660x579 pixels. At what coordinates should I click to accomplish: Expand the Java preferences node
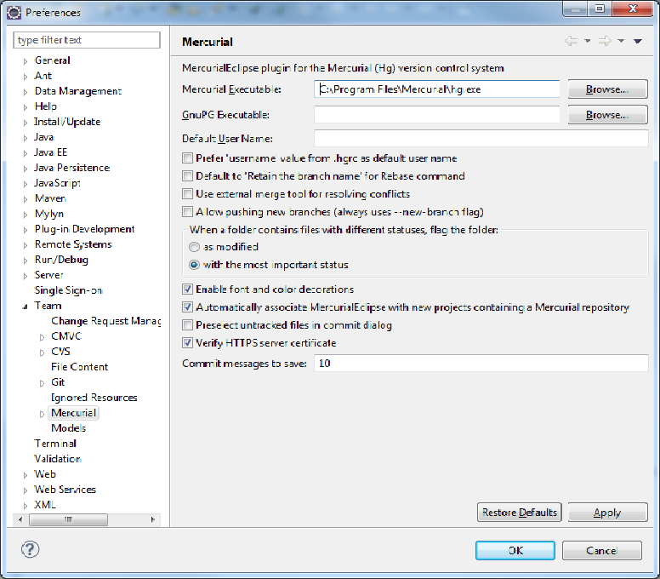pos(26,138)
